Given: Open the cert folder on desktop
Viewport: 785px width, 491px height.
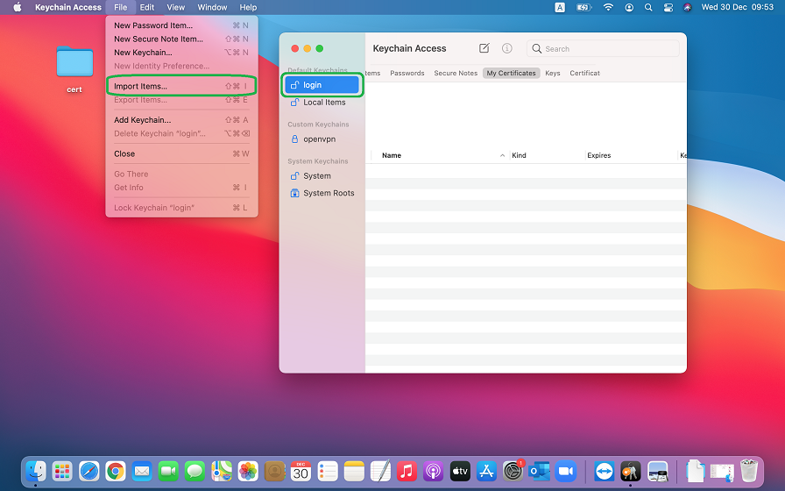Looking at the screenshot, I should coord(74,64).
